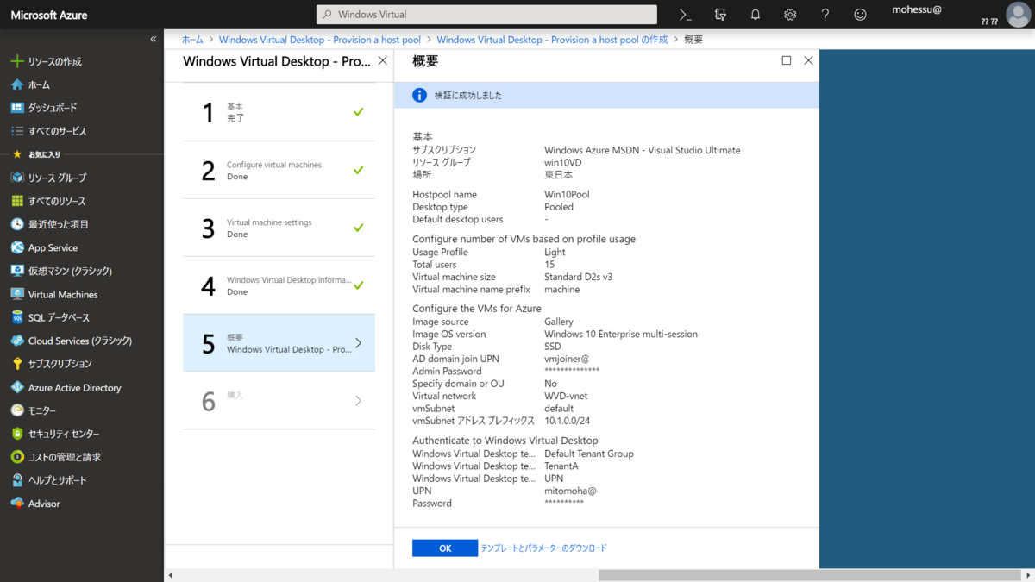Click the OK button

pos(445,548)
